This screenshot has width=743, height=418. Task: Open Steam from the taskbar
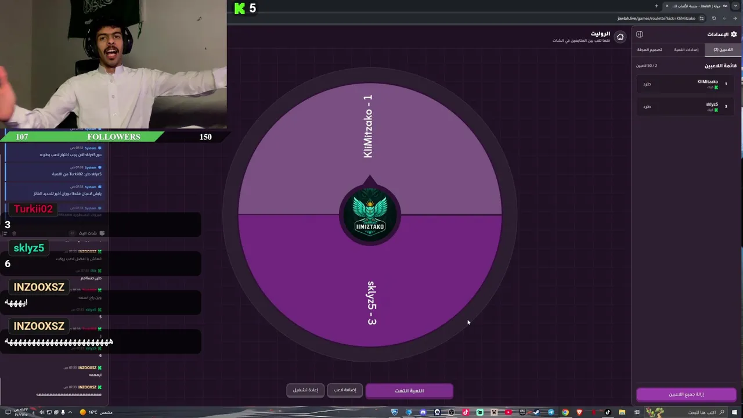click(536, 412)
